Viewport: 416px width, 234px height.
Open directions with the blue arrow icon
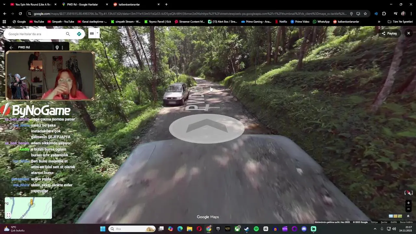pyautogui.click(x=79, y=34)
